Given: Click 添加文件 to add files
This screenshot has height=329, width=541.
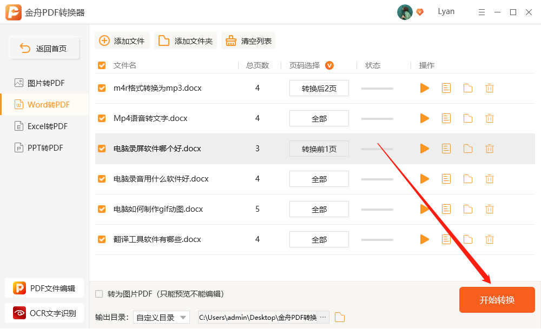Looking at the screenshot, I should pos(122,41).
